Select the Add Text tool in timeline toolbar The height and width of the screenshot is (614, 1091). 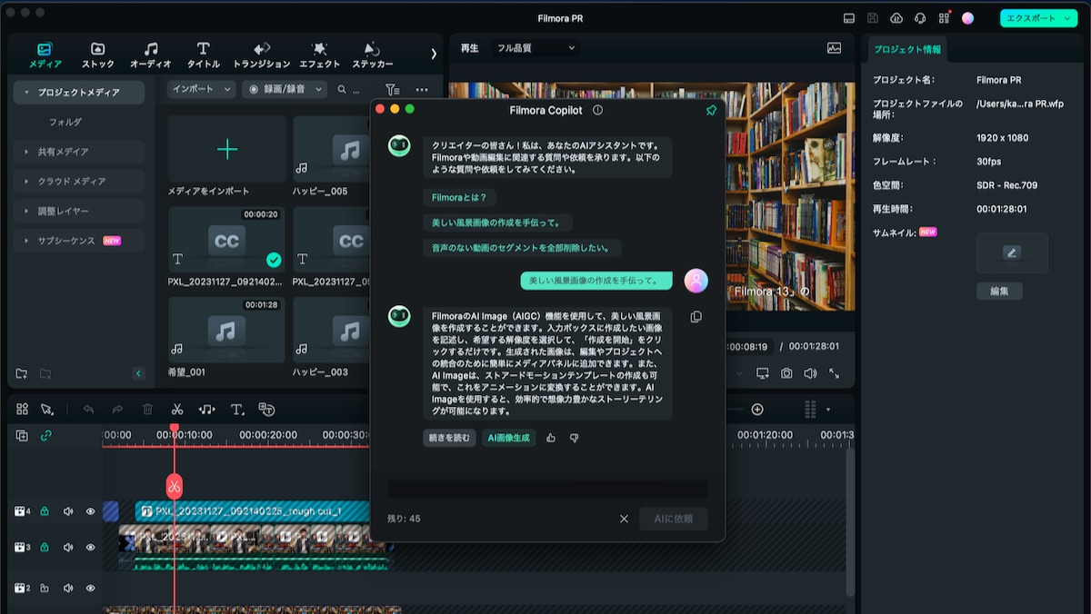tap(238, 410)
